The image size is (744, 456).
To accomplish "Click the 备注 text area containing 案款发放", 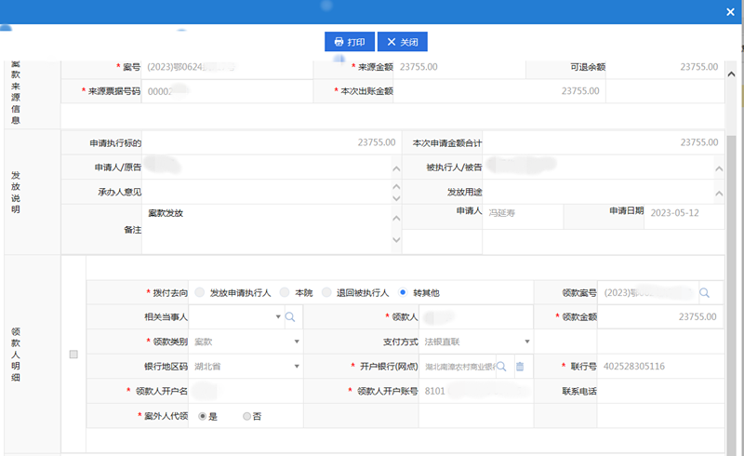I will coord(267,230).
